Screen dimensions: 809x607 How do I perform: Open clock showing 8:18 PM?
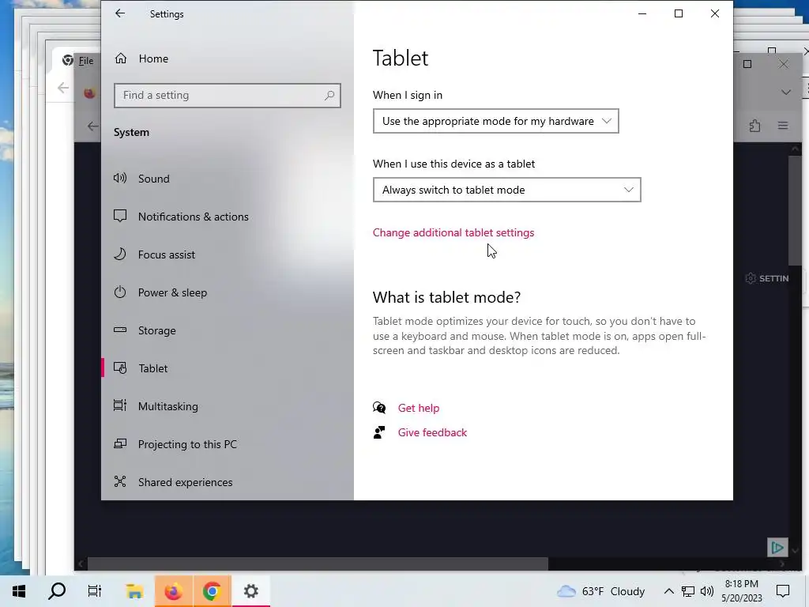point(741,591)
